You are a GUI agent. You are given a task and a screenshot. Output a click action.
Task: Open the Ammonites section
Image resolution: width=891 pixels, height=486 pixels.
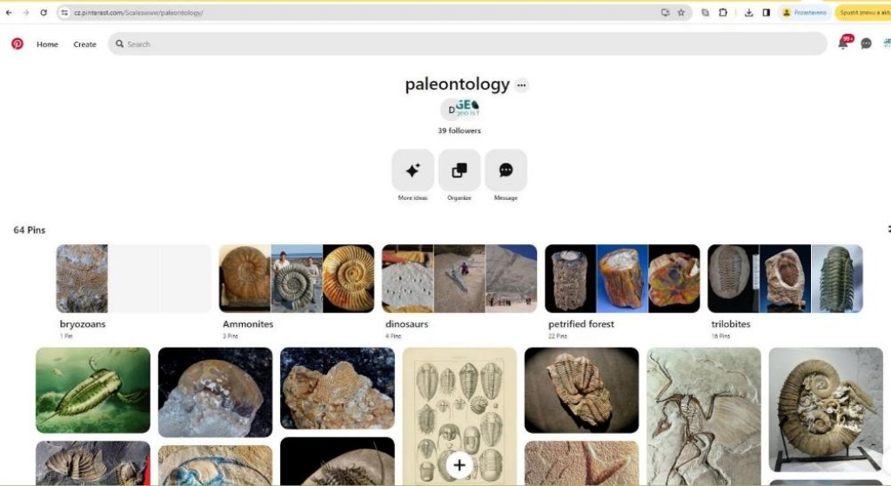[297, 292]
